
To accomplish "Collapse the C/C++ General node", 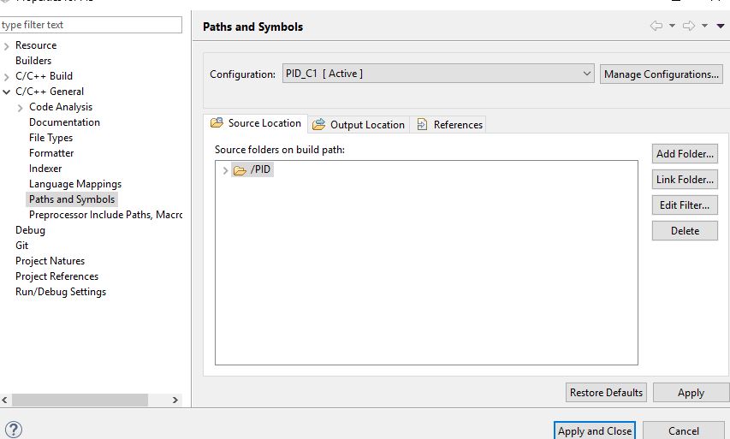I will coord(7,92).
